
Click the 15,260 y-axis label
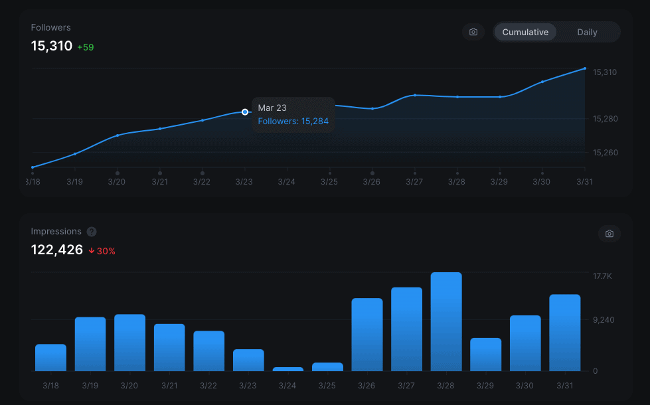click(606, 153)
